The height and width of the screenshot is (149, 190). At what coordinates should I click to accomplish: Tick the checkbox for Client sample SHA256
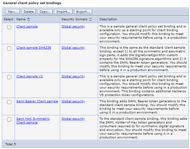[x=9, y=49]
